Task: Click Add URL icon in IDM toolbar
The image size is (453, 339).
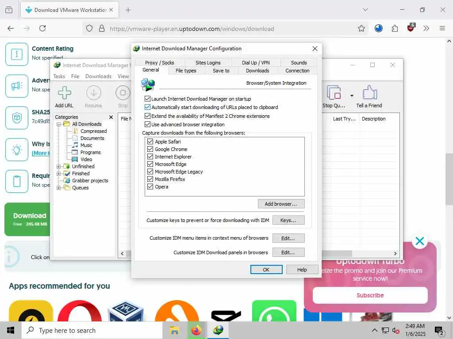Action: pos(65,93)
